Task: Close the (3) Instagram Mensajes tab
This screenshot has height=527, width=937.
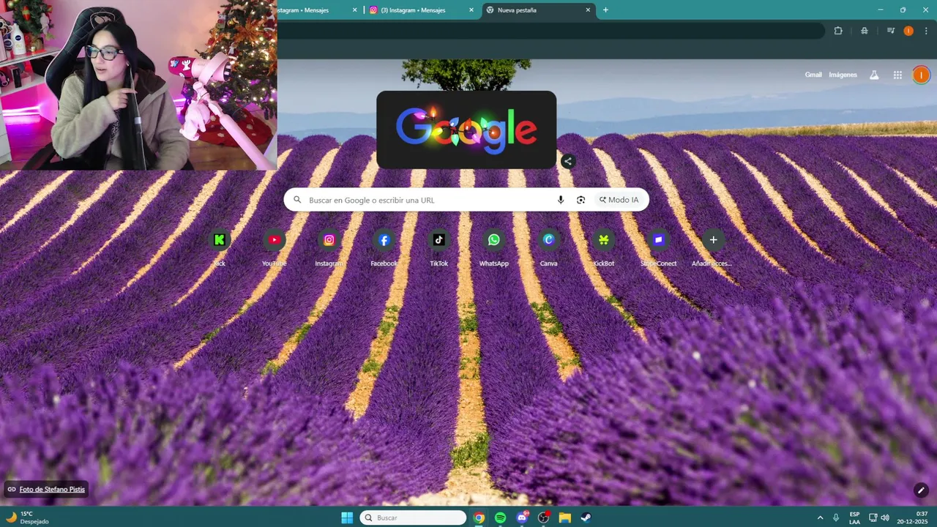Action: (471, 10)
